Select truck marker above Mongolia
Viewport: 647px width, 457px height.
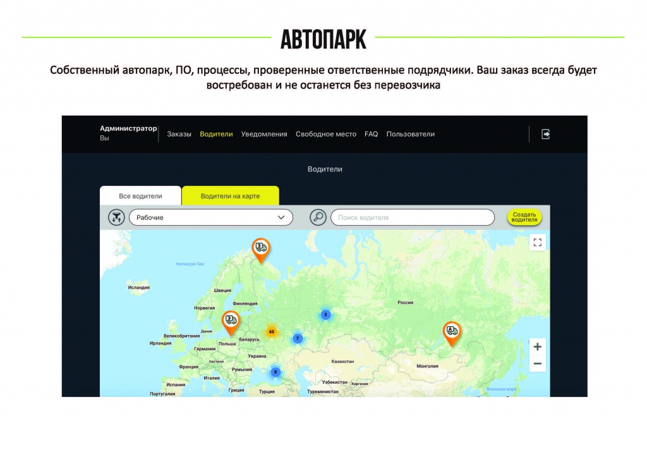click(x=452, y=334)
